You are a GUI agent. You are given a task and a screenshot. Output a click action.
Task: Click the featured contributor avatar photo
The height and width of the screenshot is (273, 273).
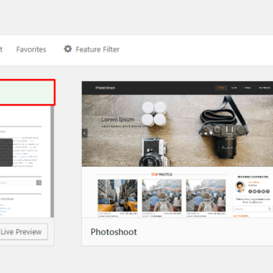(x=240, y=187)
